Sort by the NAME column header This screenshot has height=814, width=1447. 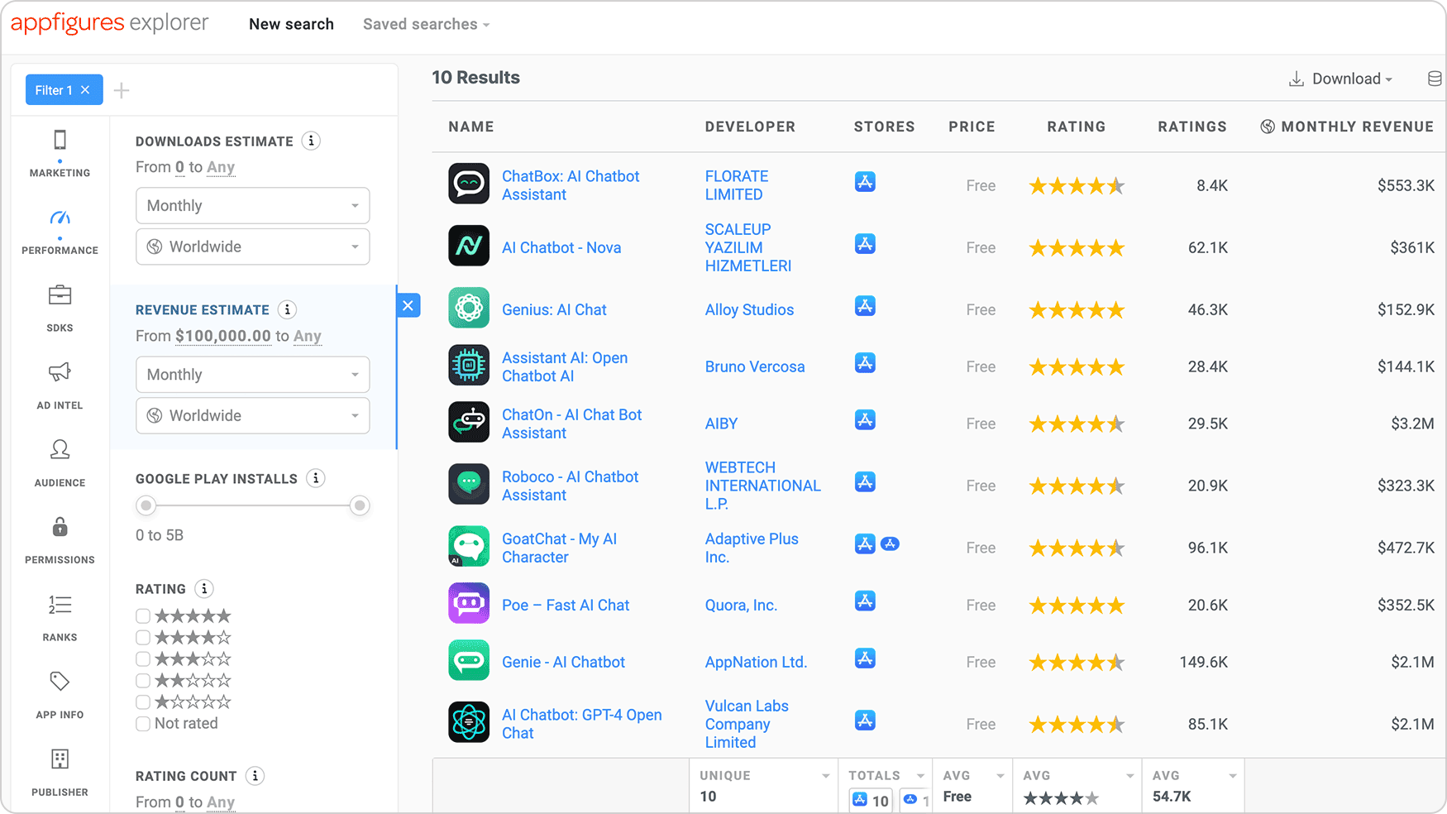coord(471,127)
